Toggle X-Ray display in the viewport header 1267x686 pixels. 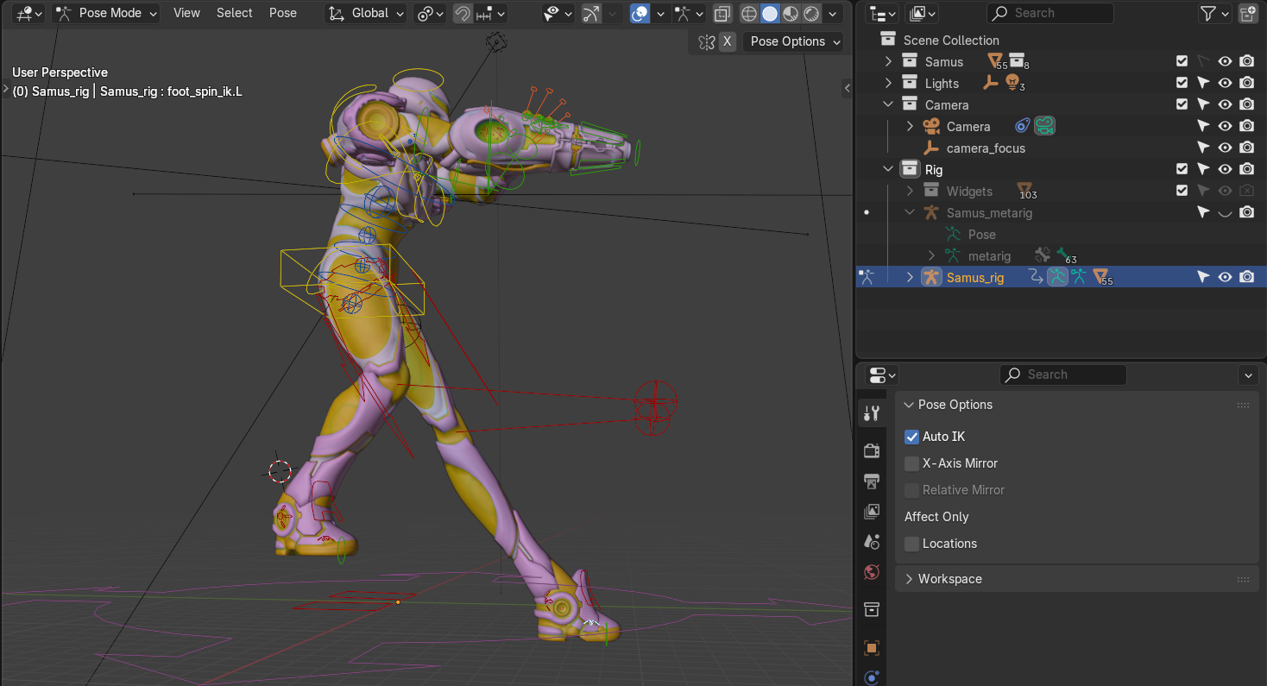click(722, 13)
